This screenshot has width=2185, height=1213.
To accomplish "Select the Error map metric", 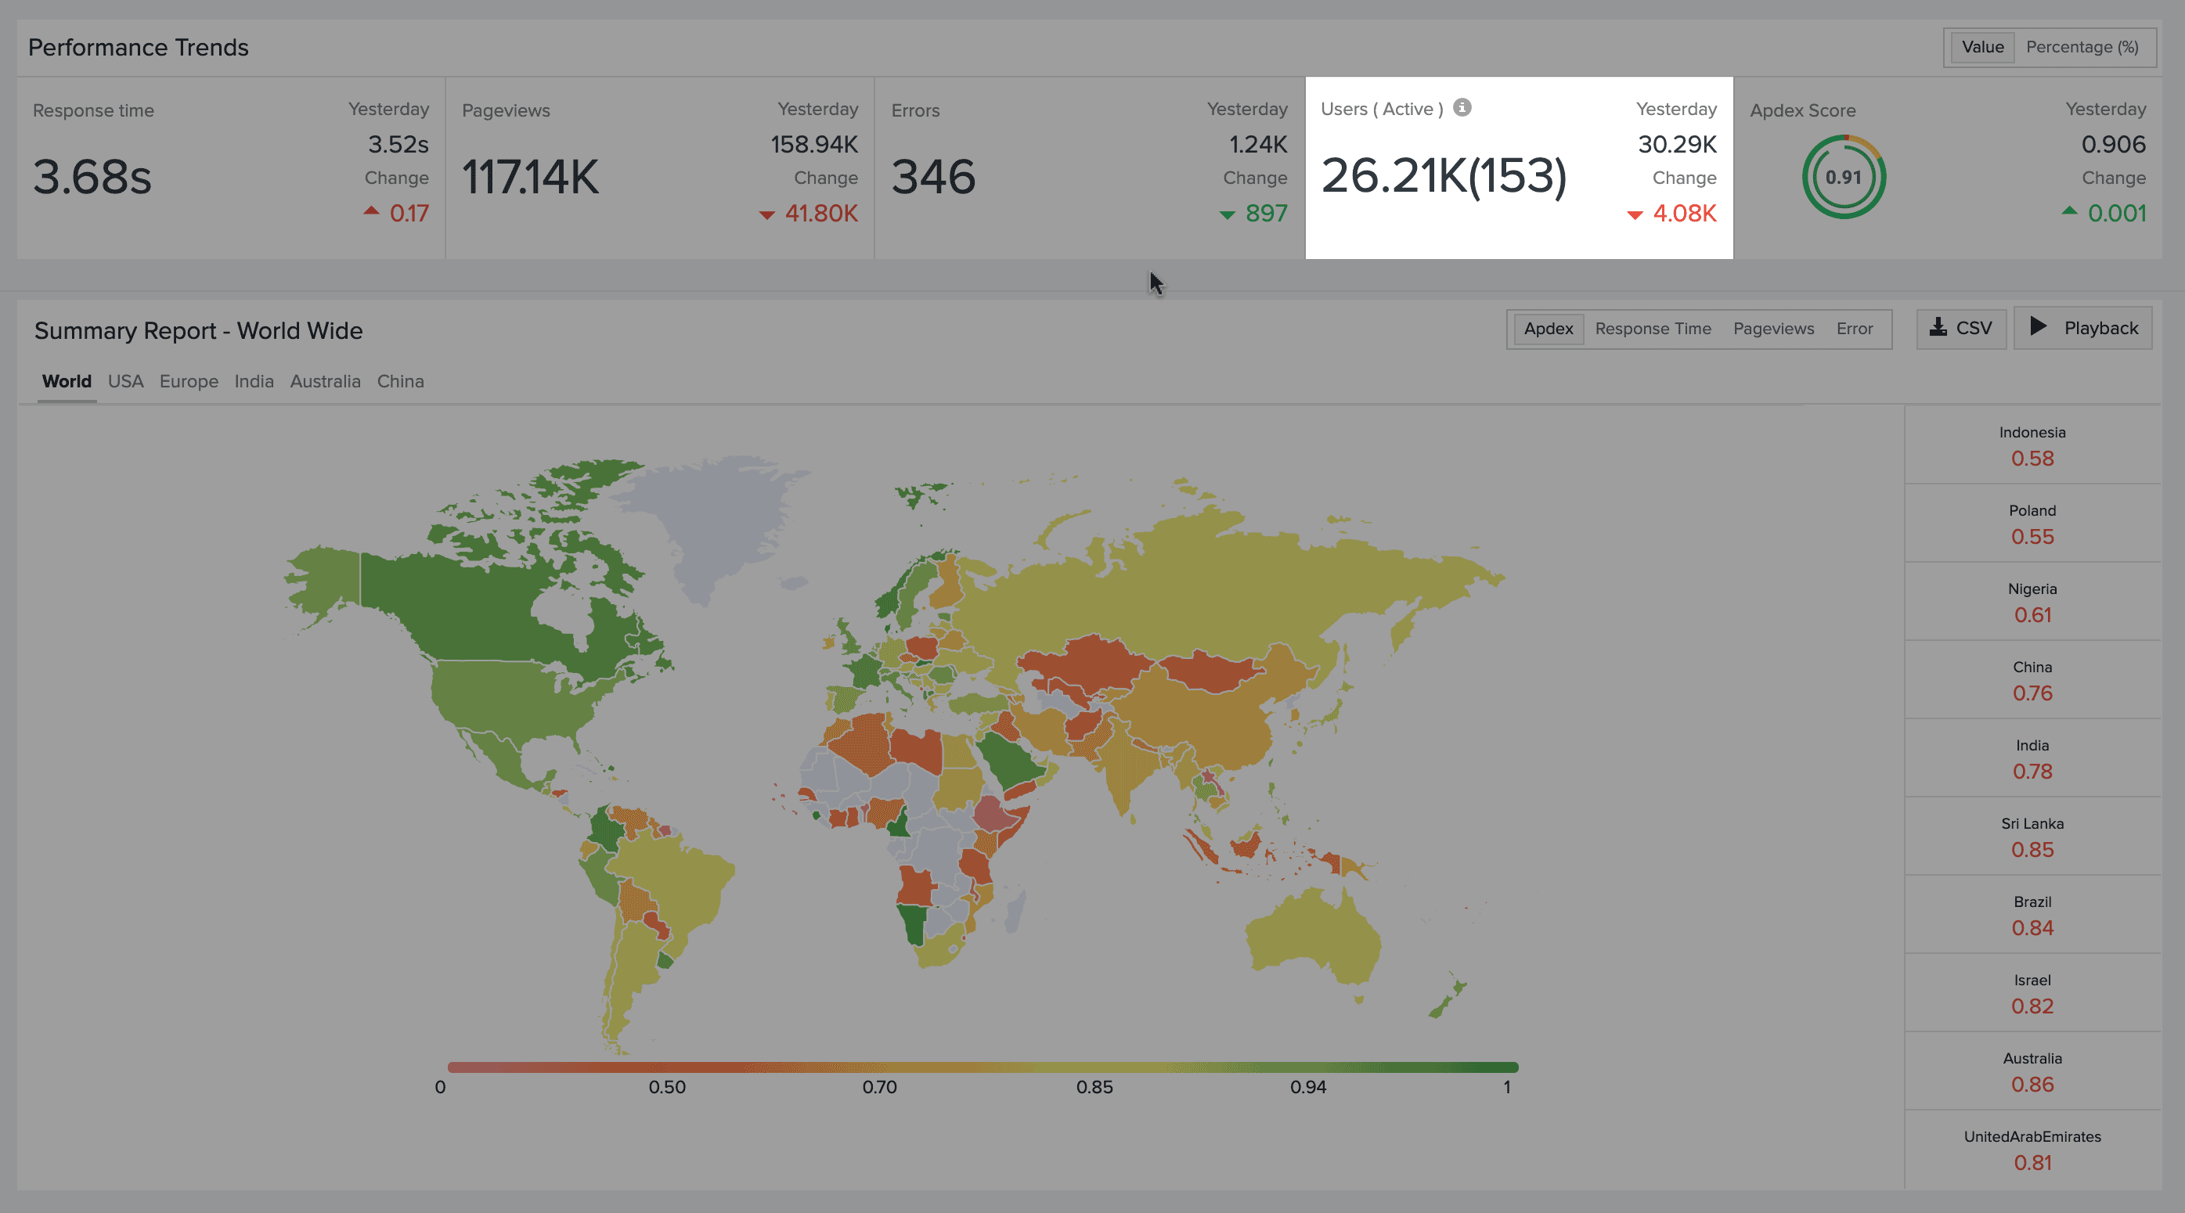I will 1854,329.
